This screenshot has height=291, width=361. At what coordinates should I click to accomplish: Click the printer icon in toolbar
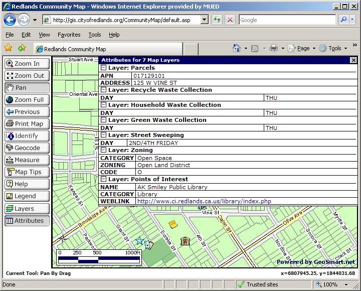(x=274, y=48)
